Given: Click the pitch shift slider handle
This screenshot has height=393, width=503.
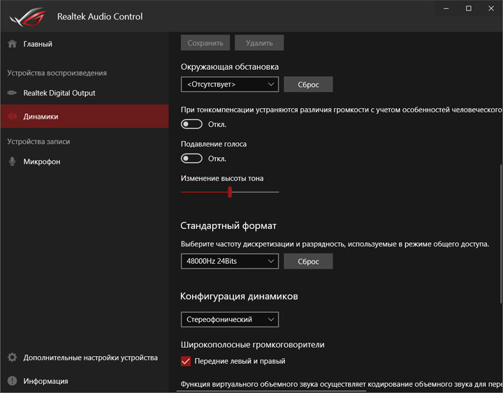Looking at the screenshot, I should (230, 192).
